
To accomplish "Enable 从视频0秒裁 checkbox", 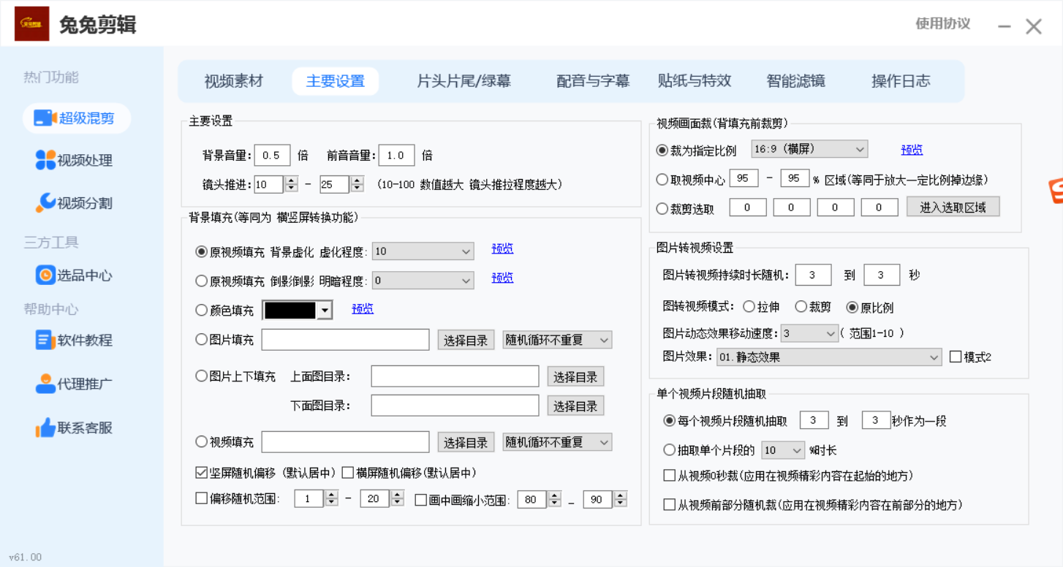I will click(x=669, y=476).
